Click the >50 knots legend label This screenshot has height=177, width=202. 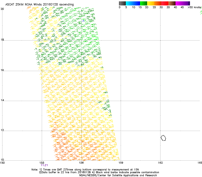coord(194,7)
